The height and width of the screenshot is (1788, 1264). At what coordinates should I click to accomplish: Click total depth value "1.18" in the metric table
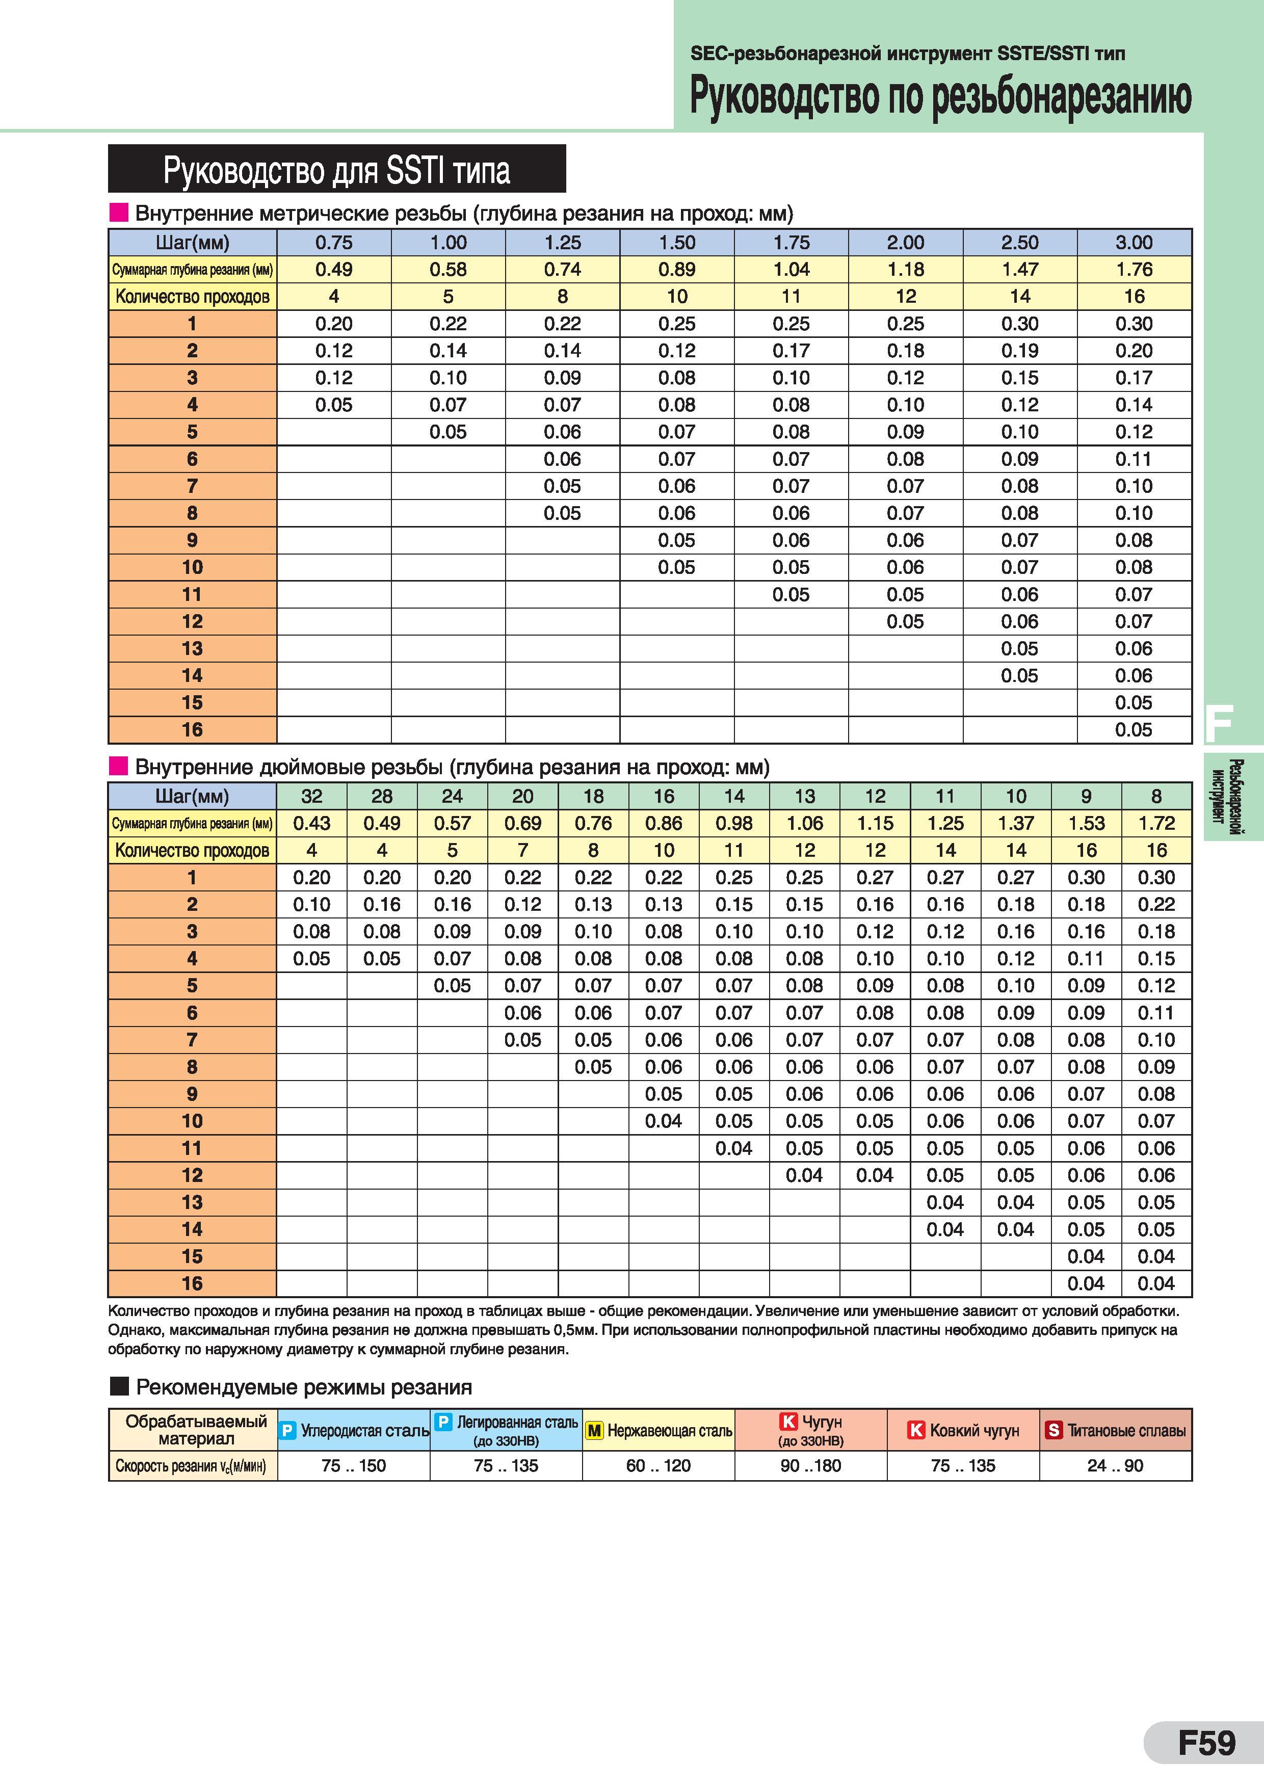[906, 270]
